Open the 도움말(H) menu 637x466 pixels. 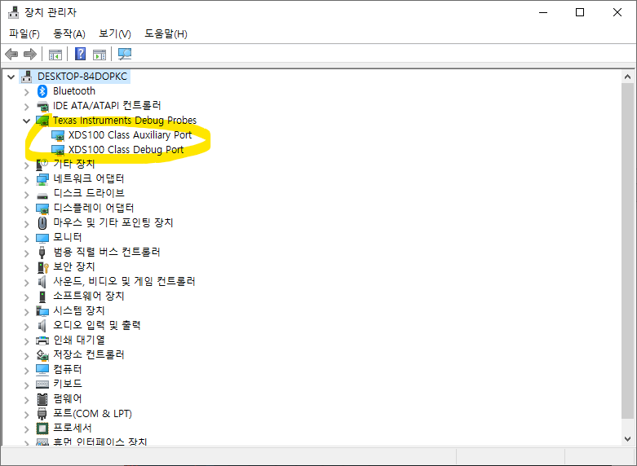(x=166, y=33)
